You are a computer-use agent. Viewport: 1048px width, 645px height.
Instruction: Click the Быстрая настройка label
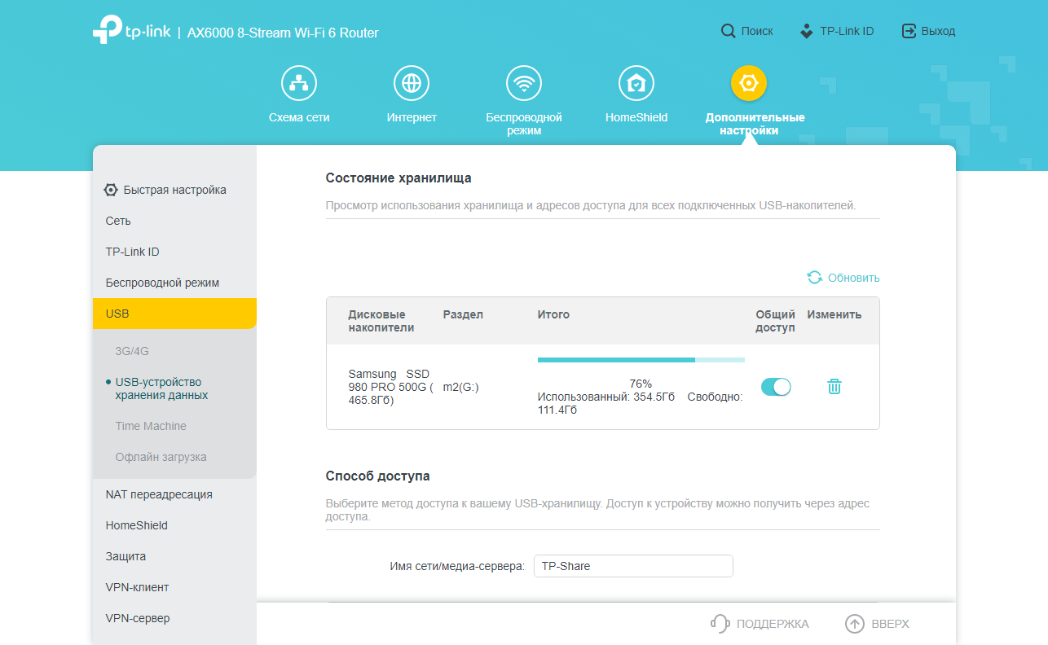pyautogui.click(x=175, y=190)
